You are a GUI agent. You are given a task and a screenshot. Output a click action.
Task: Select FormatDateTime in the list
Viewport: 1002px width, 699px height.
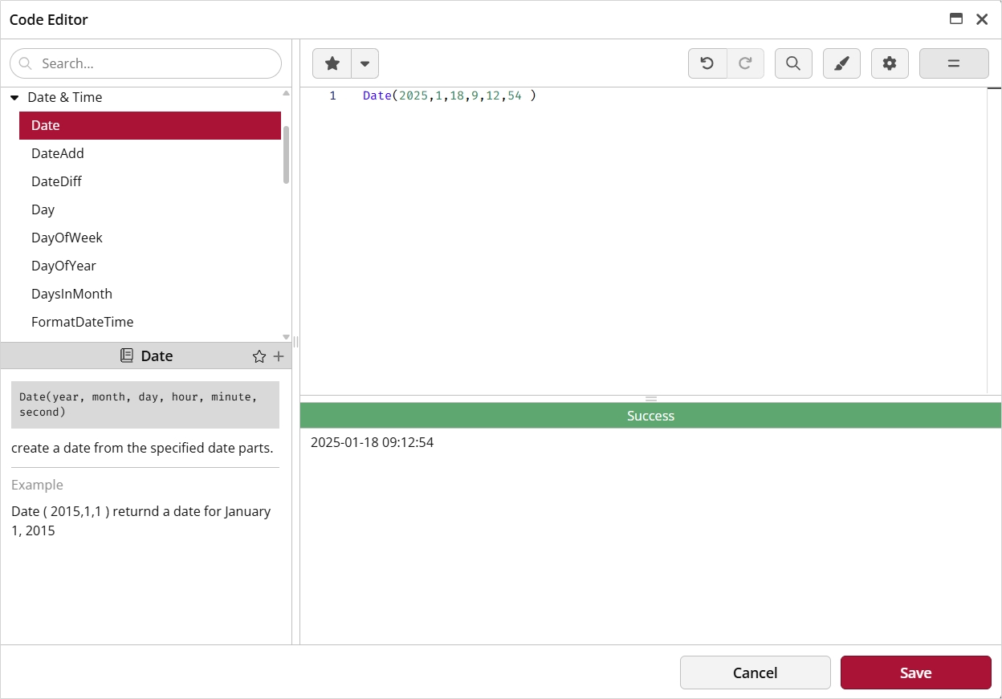[82, 322]
